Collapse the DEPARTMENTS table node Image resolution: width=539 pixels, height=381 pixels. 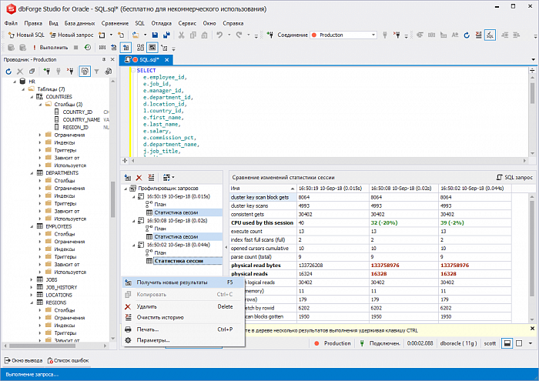coord(32,173)
